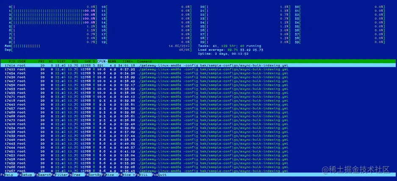Image resolution: width=397 pixels, height=181 pixels.
Task: Select process row with PID 17472
Action: point(198,120)
